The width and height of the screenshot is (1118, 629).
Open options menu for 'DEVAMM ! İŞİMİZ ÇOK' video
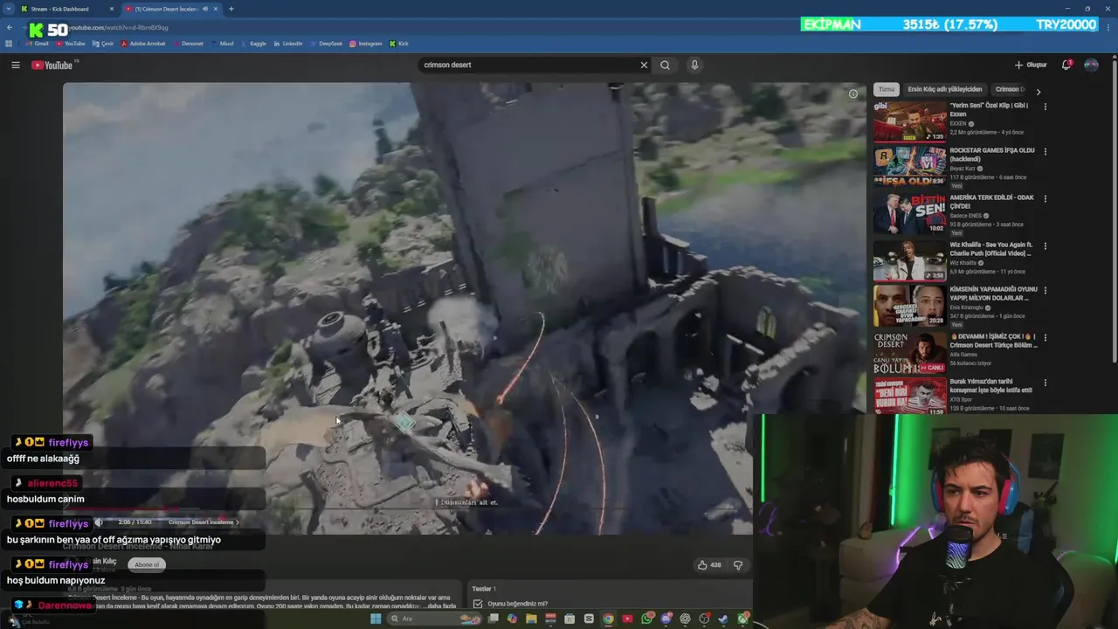coord(1046,338)
